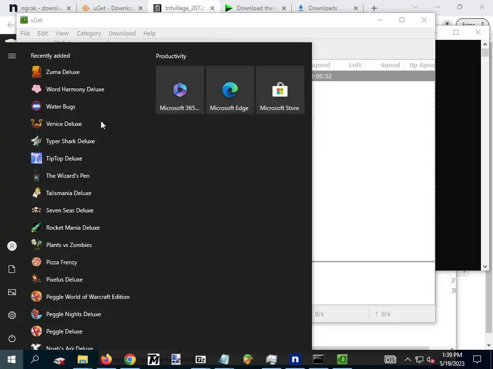This screenshot has height=369, width=493.
Task: Open the uGet File menu
Action: [x=25, y=33]
